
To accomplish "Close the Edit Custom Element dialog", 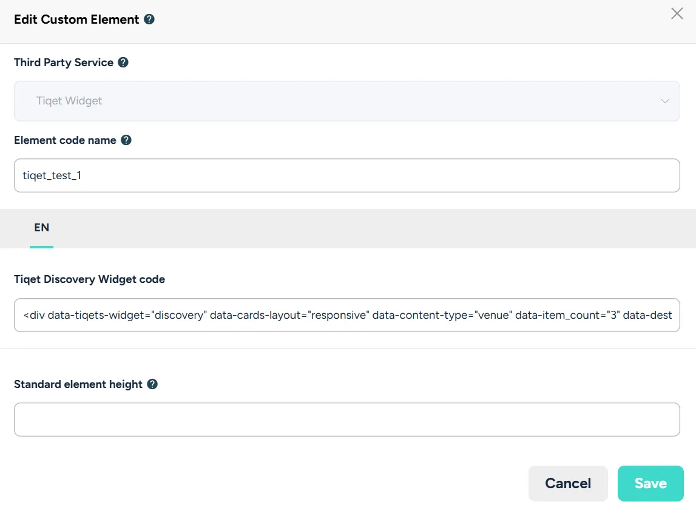I will pyautogui.click(x=677, y=14).
